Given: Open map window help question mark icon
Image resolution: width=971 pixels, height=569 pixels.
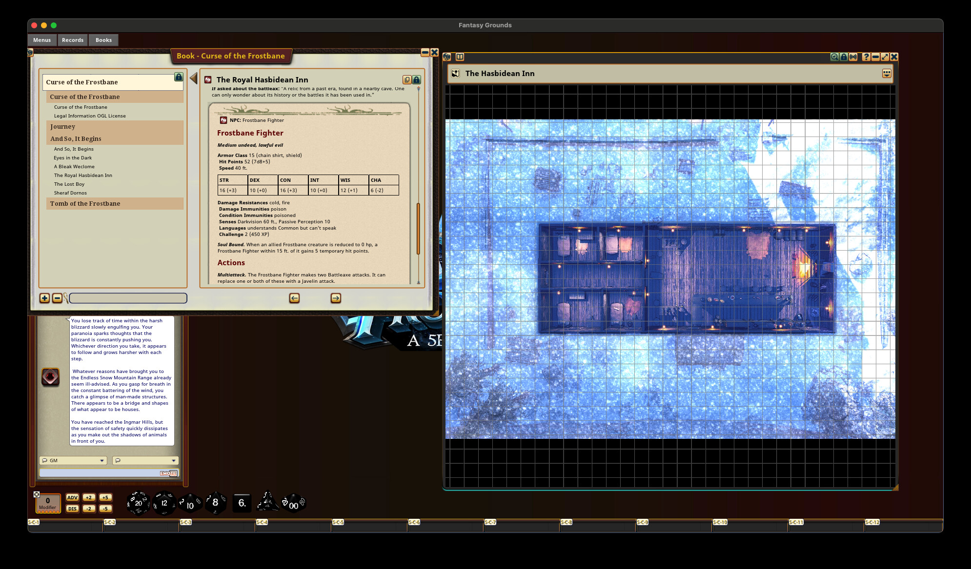Looking at the screenshot, I should (866, 57).
